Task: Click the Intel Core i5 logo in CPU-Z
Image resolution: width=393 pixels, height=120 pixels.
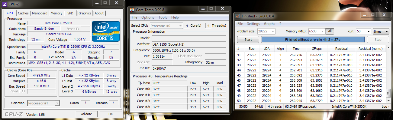Action: 106,31
